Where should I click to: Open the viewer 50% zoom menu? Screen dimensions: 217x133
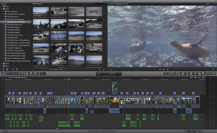[x=209, y=4]
